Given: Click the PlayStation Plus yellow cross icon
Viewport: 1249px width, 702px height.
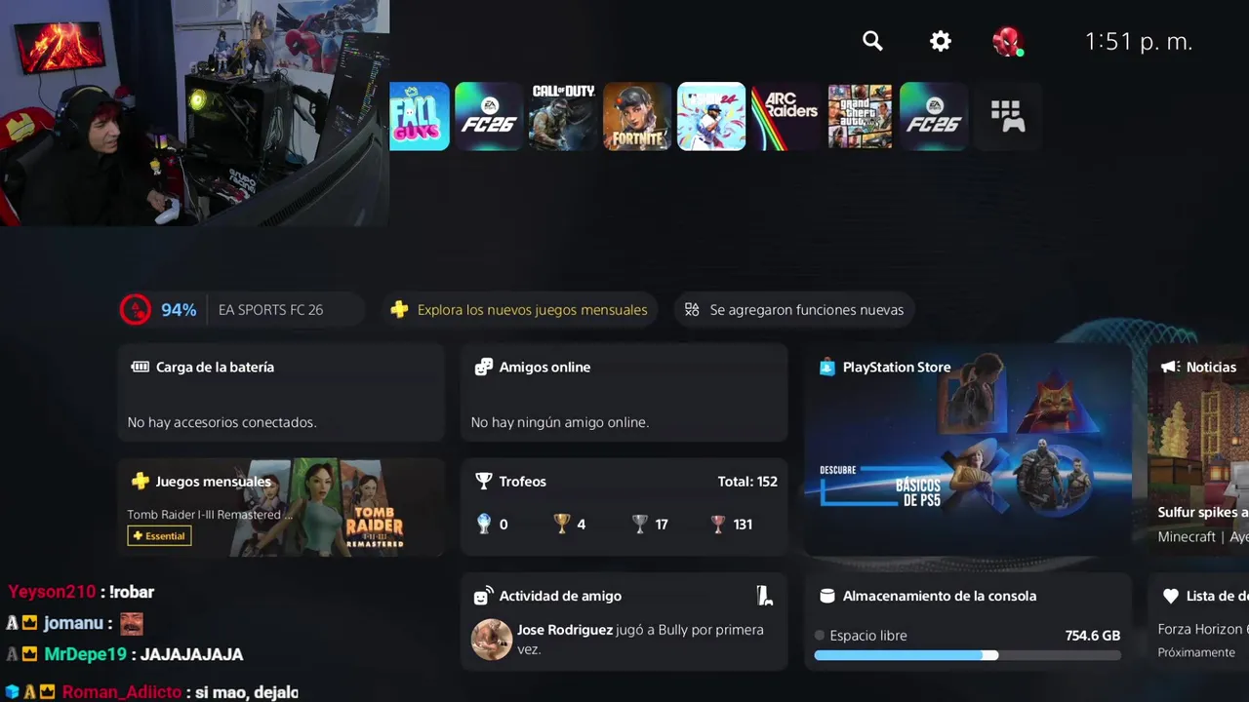Looking at the screenshot, I should pos(399,310).
